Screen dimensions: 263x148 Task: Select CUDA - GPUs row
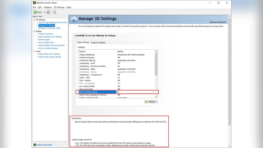click(x=117, y=78)
